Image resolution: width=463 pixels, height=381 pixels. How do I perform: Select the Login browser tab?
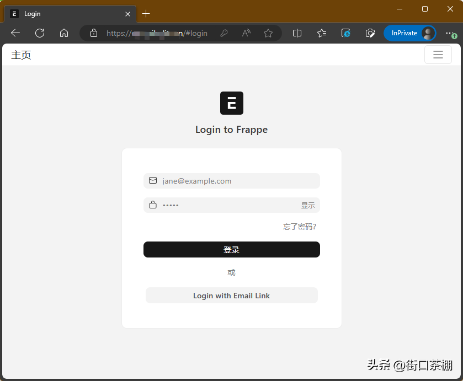(66, 14)
